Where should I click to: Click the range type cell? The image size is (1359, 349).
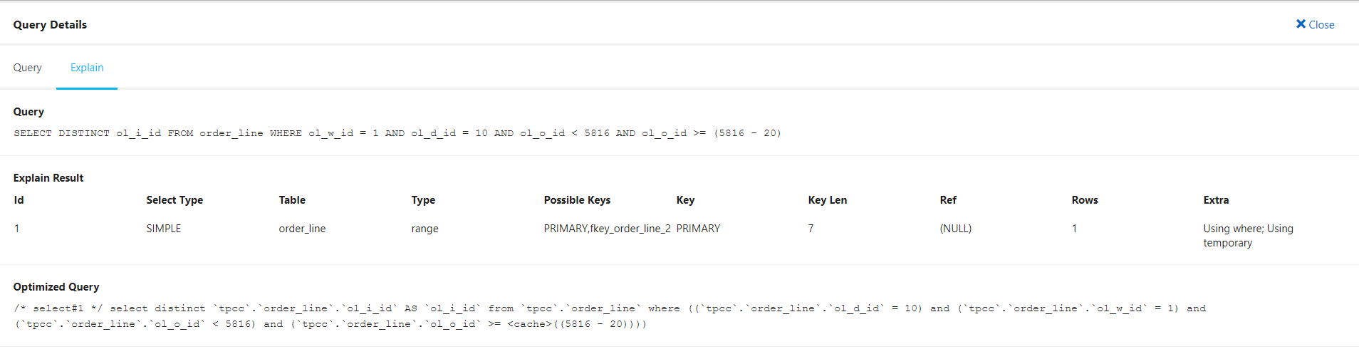pos(425,229)
